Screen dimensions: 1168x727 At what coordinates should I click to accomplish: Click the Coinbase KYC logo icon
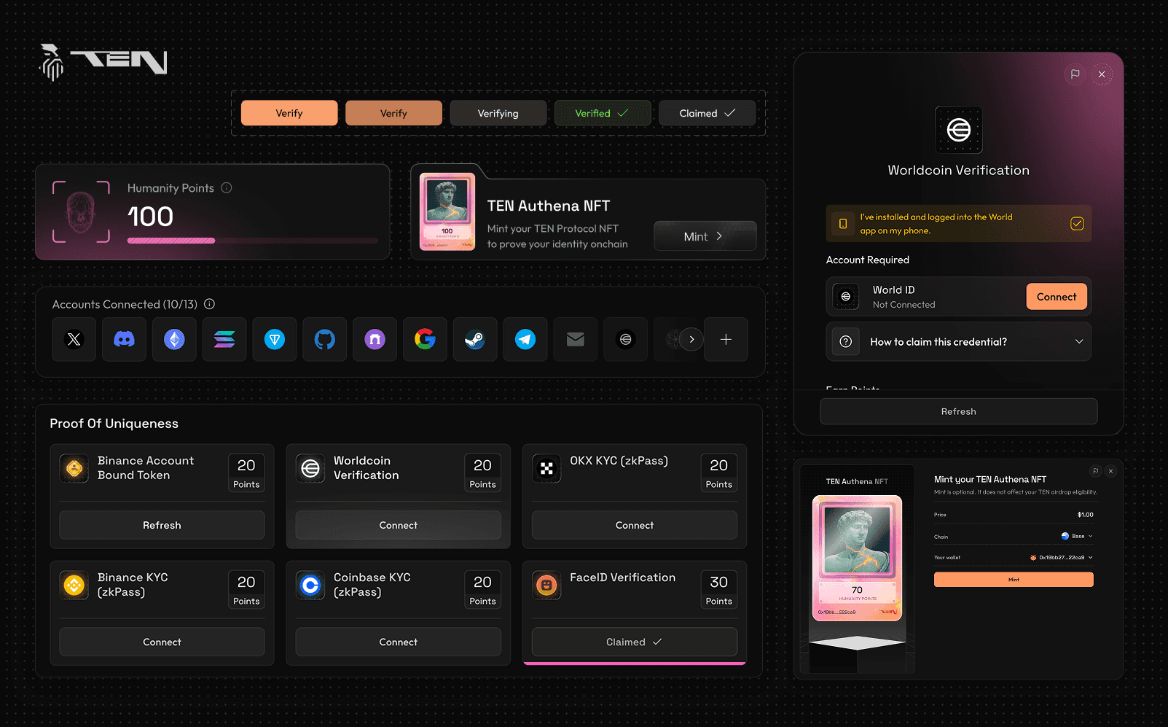tap(310, 586)
